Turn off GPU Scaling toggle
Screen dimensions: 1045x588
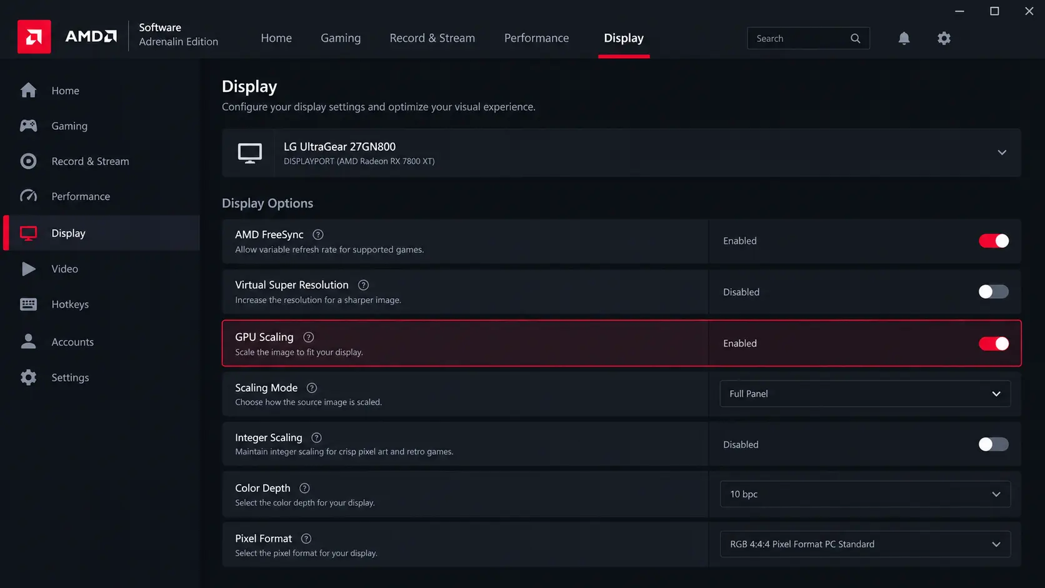(x=994, y=343)
